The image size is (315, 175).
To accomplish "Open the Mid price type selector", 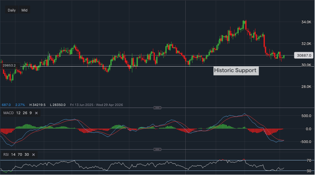I will [x=24, y=10].
